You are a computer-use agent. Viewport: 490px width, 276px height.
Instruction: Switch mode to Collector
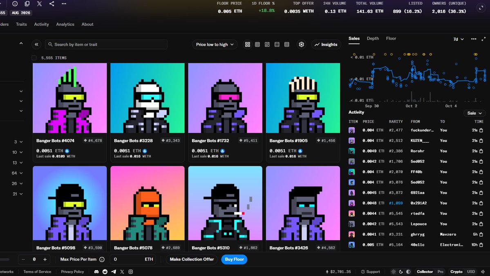click(x=425, y=272)
